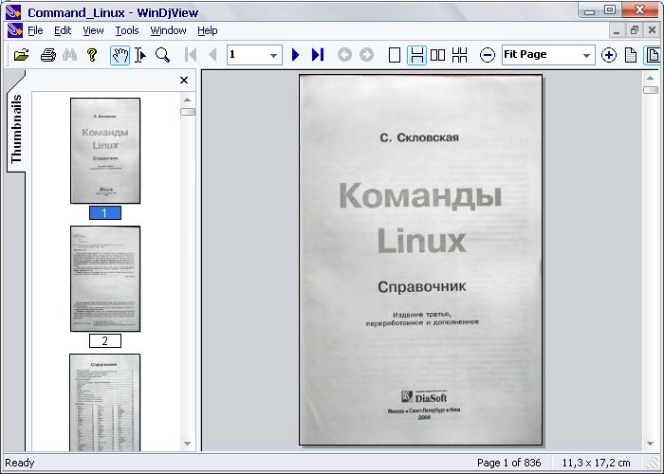Click document scrollbar down arrow
The image size is (664, 474).
tap(650, 443)
